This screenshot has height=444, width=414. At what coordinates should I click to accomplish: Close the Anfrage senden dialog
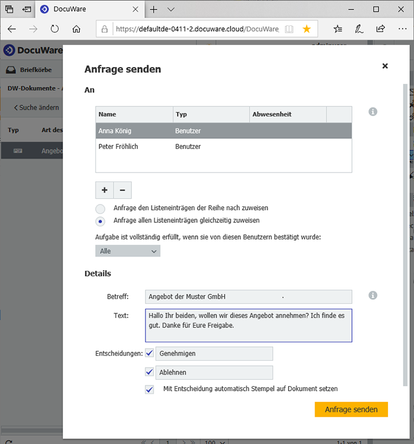point(385,66)
